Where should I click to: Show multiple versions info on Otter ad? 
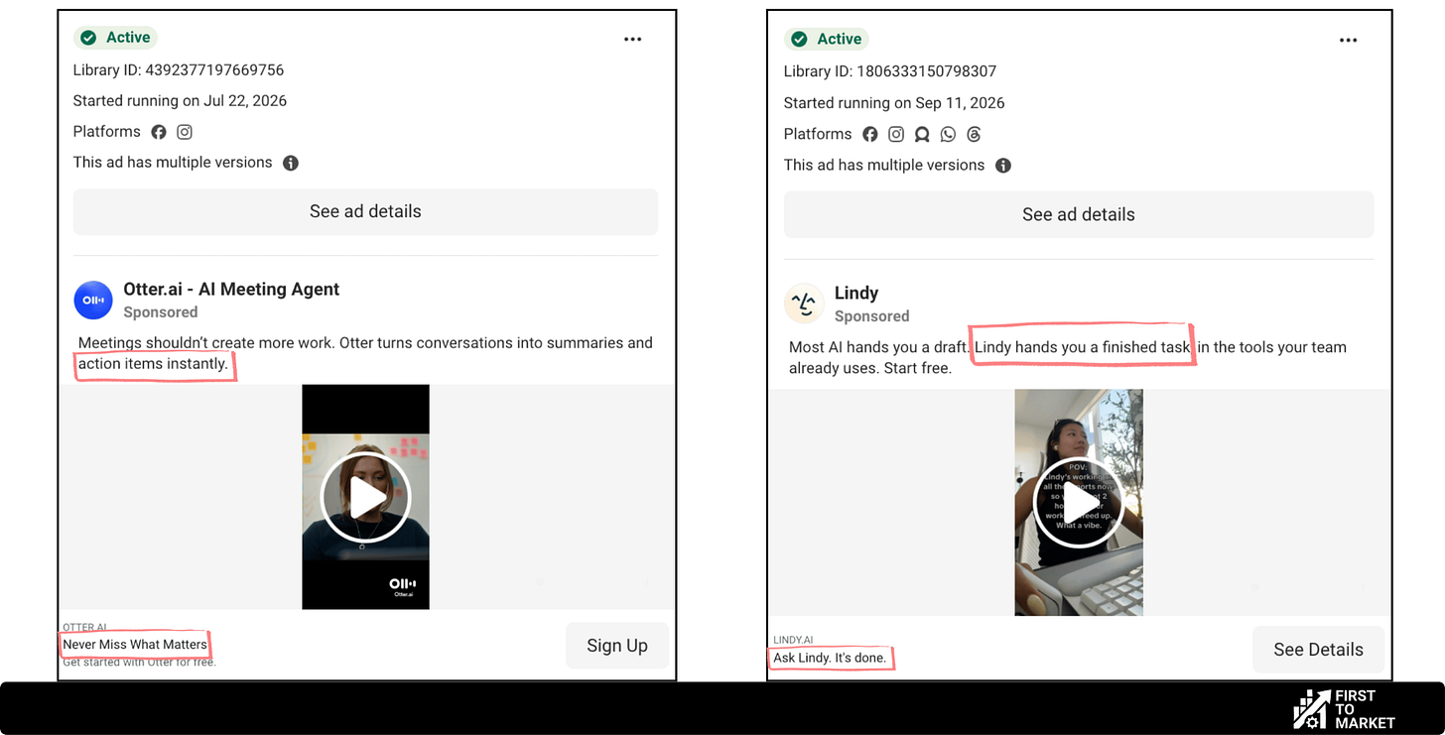click(x=291, y=163)
